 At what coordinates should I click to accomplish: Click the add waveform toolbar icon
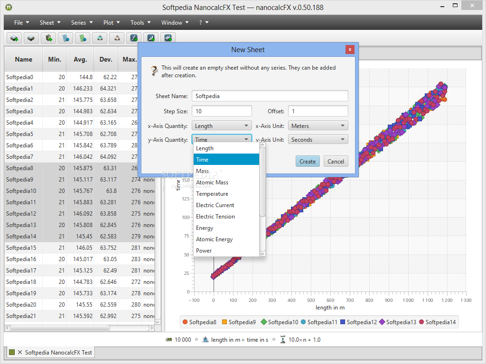point(168,38)
